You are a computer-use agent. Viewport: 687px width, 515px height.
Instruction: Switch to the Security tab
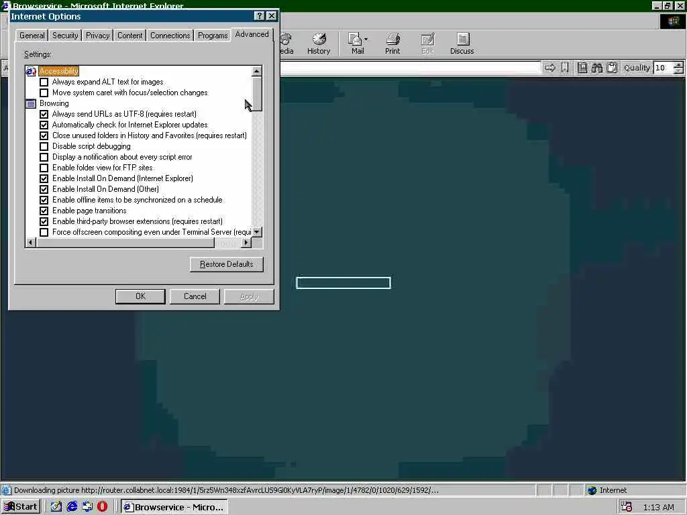click(65, 36)
